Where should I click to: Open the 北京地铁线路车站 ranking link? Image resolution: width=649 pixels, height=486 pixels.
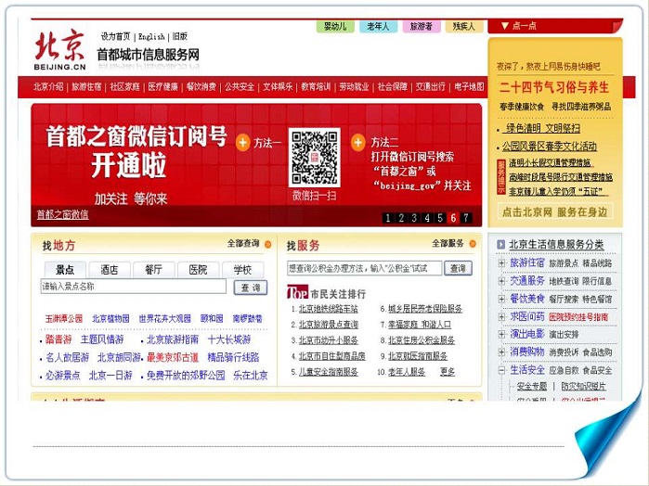(328, 309)
